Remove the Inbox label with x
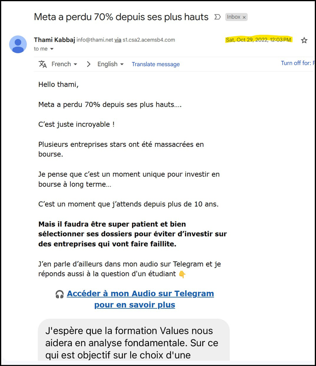316x366 pixels. [244, 17]
